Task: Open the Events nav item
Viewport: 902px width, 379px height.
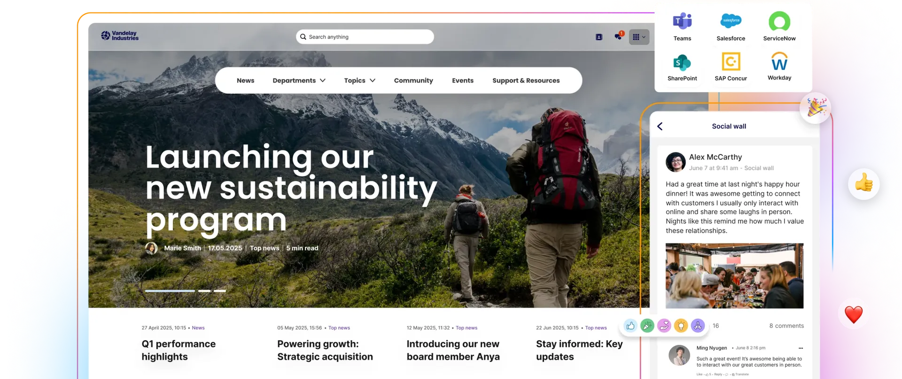Action: (463, 81)
